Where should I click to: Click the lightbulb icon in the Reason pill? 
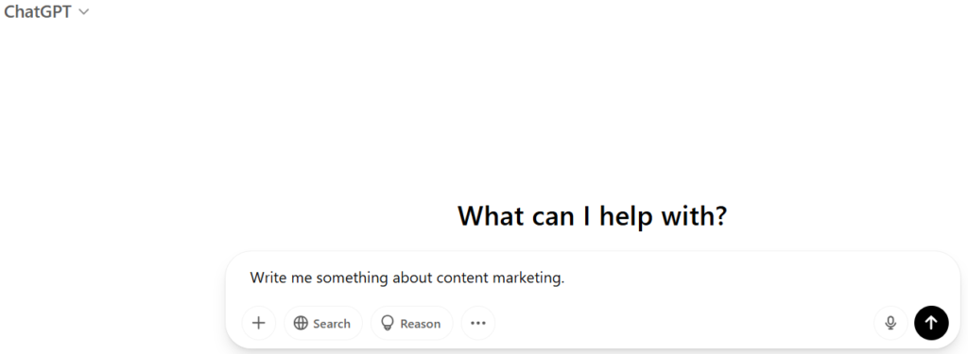(x=387, y=323)
